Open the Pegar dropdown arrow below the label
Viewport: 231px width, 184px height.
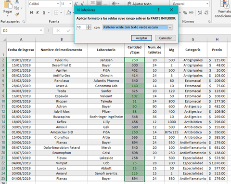point(8,16)
